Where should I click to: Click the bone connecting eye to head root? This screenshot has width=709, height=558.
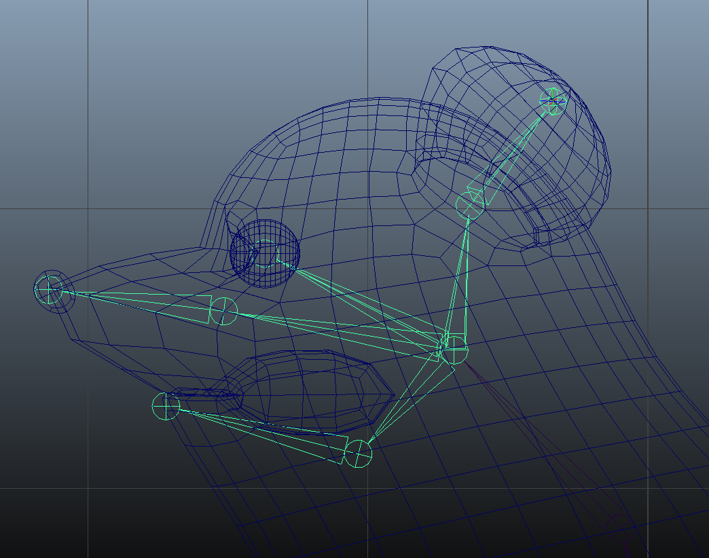click(360, 301)
